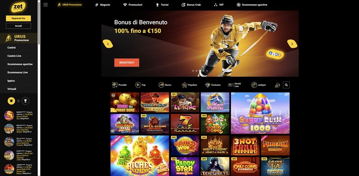Select the Jackpot category icon

click(x=254, y=85)
